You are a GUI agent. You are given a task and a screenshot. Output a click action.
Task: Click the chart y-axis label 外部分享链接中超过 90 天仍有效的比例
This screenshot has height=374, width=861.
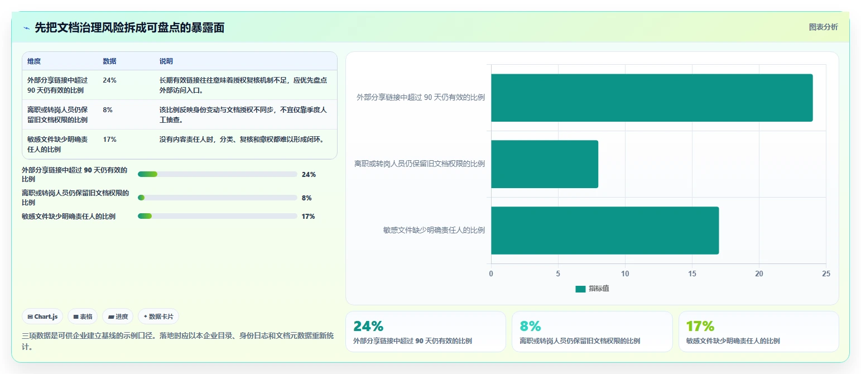pos(421,97)
